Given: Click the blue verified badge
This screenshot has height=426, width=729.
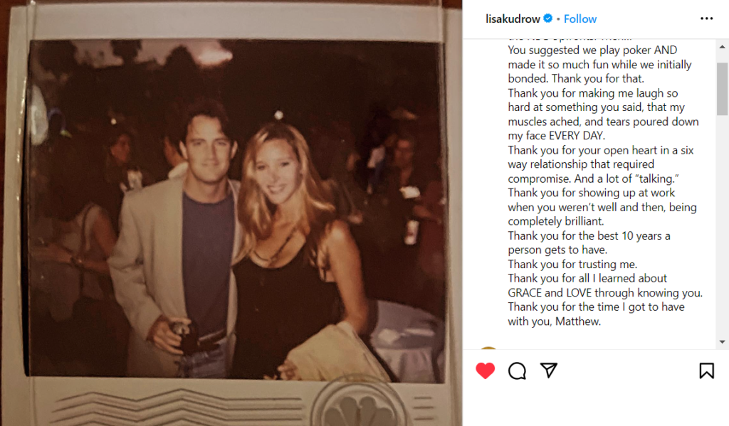Looking at the screenshot, I should point(548,18).
